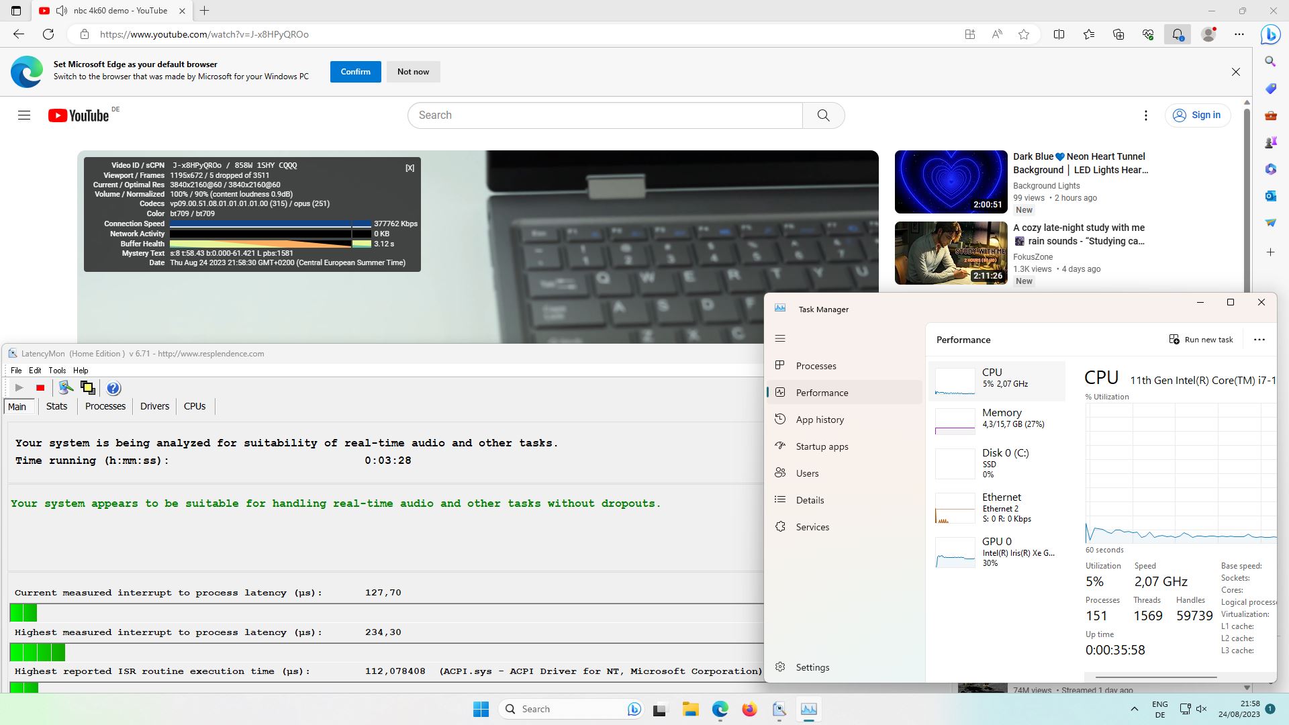Screen dimensions: 1289x725
Task: Open Task Manager more options ellipsis
Action: (1259, 340)
